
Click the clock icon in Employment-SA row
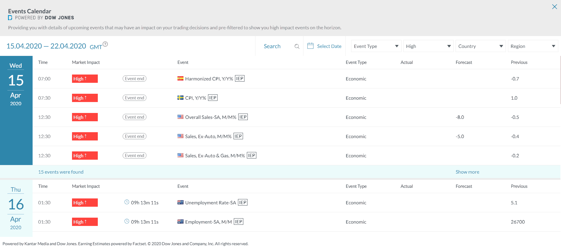pos(127,221)
